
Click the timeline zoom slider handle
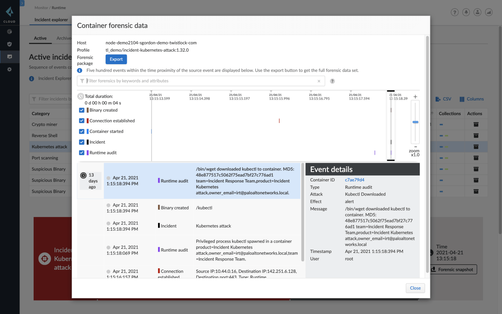[x=415, y=122]
